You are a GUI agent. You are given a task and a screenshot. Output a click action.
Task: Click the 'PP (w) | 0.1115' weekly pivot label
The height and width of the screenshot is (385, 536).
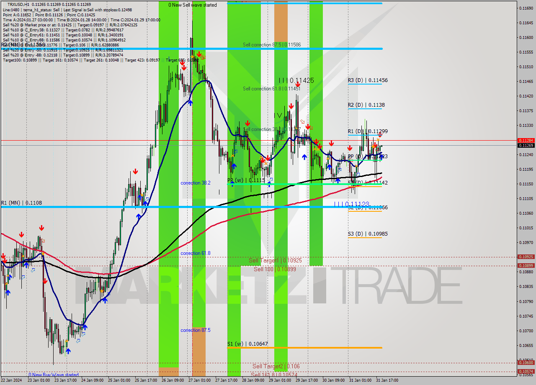click(x=246, y=180)
